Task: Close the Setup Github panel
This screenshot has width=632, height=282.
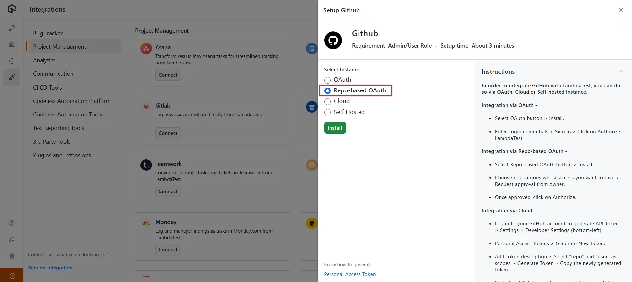Action: point(621,10)
